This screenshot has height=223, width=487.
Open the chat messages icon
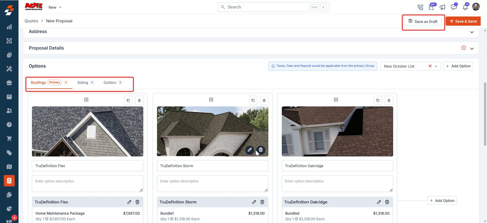[x=454, y=7]
